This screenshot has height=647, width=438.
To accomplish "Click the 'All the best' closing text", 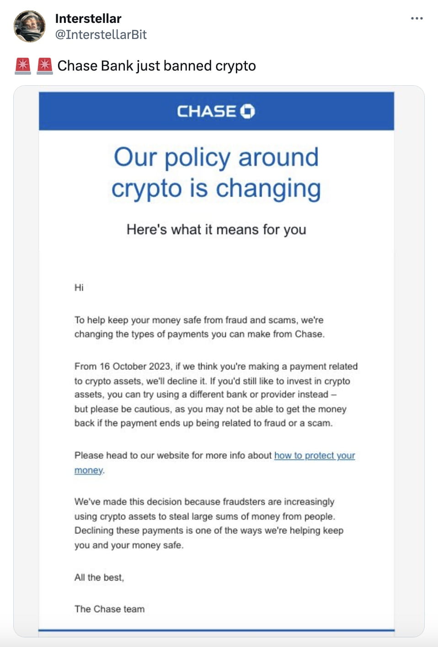I will pos(99,578).
